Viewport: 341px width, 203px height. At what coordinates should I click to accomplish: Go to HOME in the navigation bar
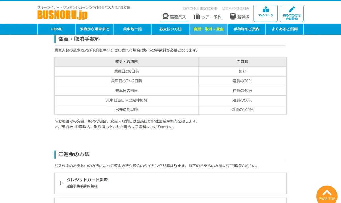pos(56,29)
